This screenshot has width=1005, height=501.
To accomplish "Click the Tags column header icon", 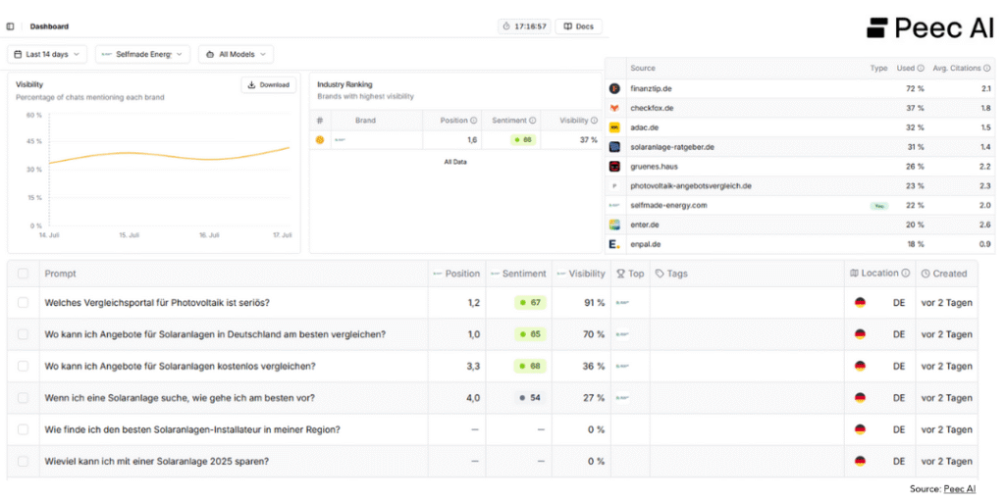I will [x=660, y=274].
